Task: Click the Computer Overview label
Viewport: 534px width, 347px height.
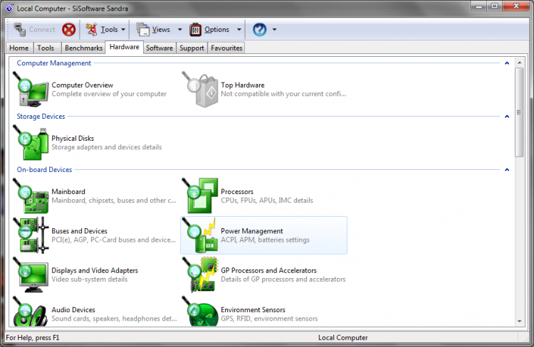Action: [x=82, y=85]
